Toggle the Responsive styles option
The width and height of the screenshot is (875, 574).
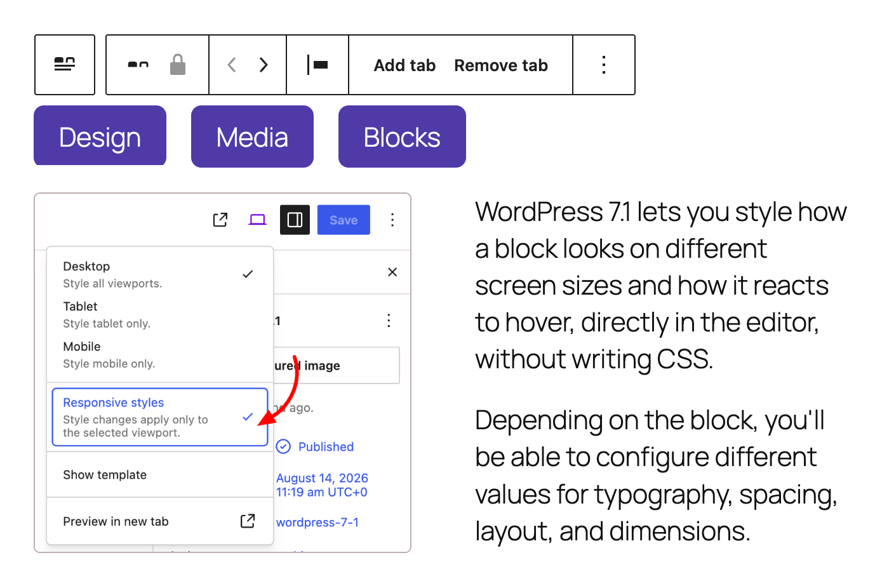160,417
